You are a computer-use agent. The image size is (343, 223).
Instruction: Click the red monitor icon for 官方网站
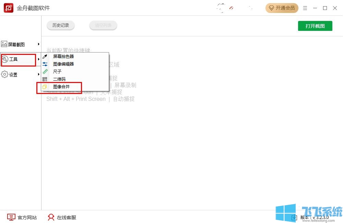pyautogui.click(x=11, y=218)
